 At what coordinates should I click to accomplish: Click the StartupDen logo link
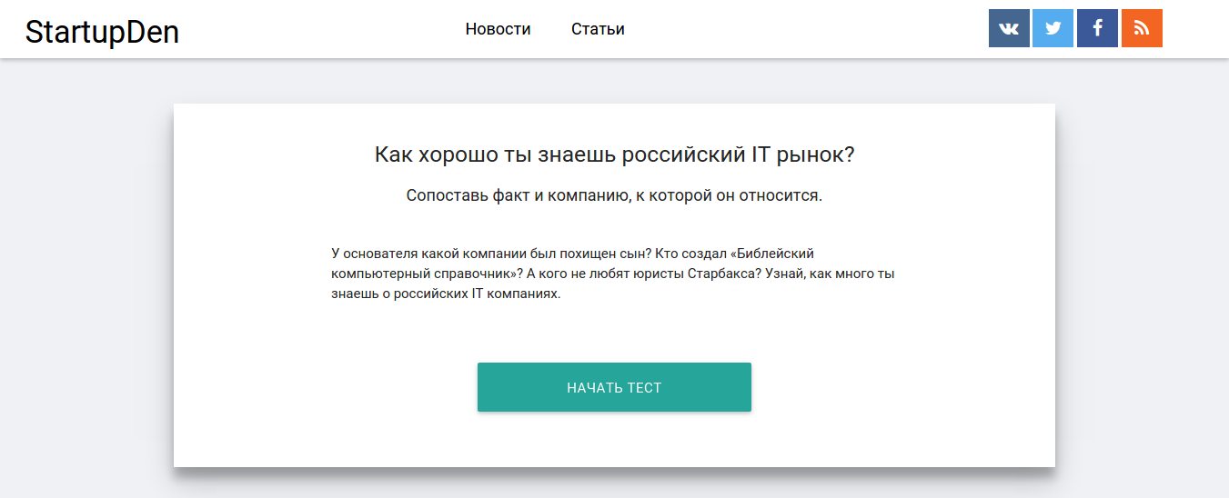tap(102, 32)
